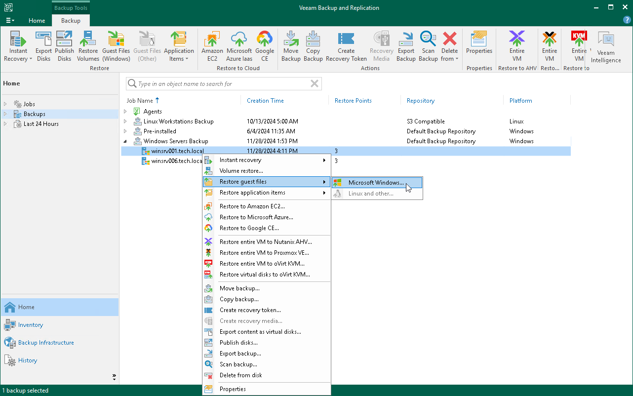The width and height of the screenshot is (633, 396).
Task: Click the Help question mark icon
Action: click(x=627, y=20)
